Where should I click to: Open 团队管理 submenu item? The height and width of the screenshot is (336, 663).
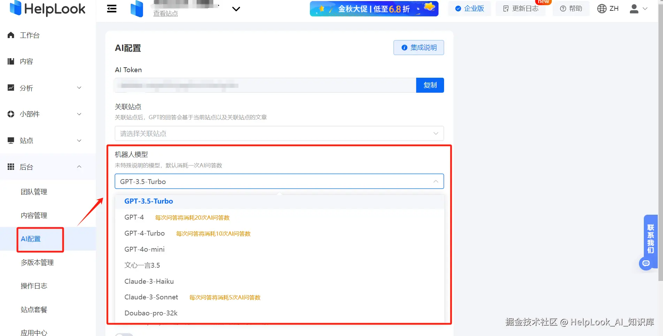[34, 192]
